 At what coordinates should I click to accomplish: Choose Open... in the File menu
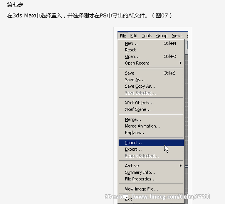(151, 56)
